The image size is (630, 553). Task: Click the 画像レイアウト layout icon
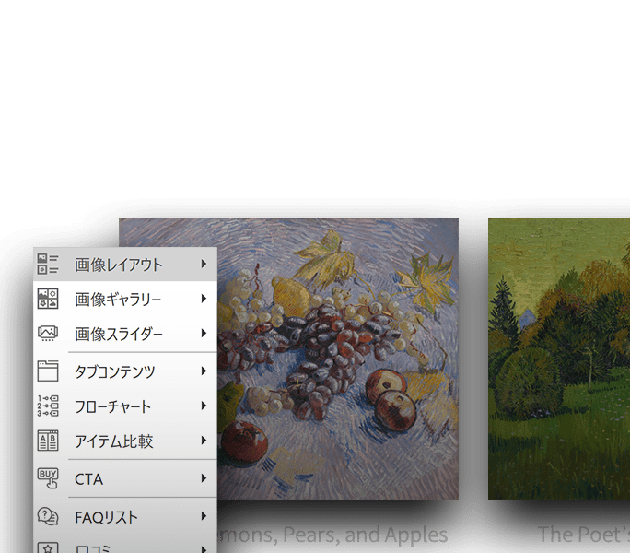[48, 265]
